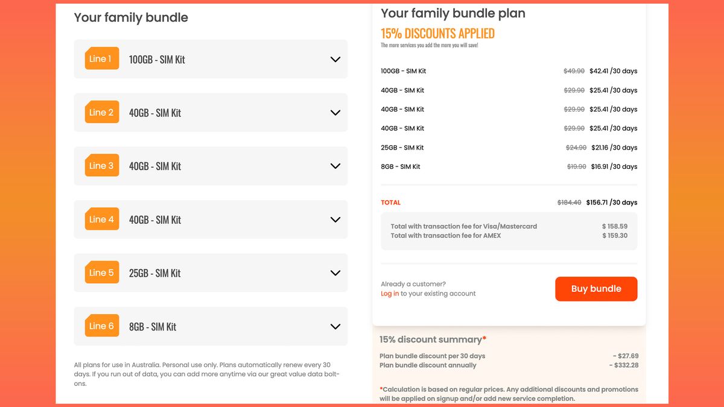Follow the Log in link
This screenshot has width=724, height=407.
(x=390, y=294)
